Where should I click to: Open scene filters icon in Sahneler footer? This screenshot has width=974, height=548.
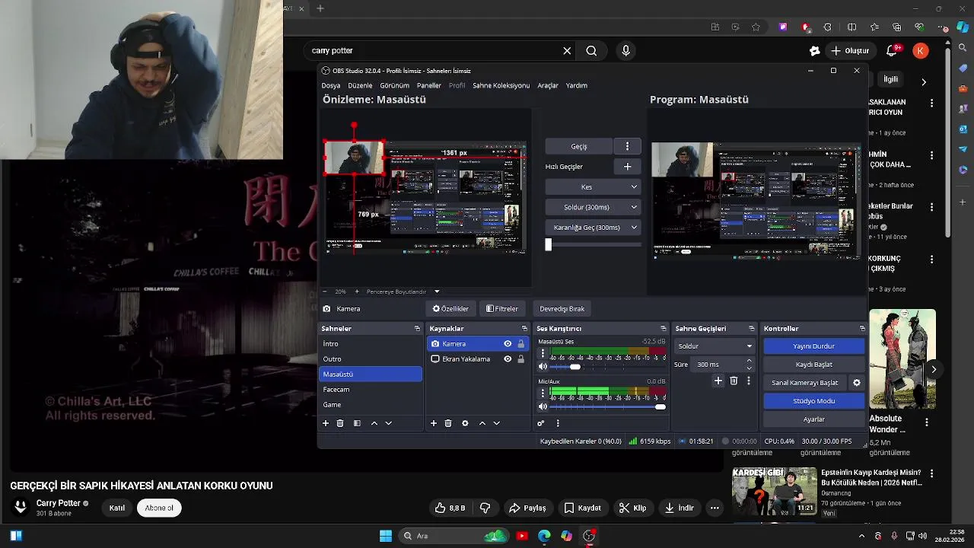(357, 423)
